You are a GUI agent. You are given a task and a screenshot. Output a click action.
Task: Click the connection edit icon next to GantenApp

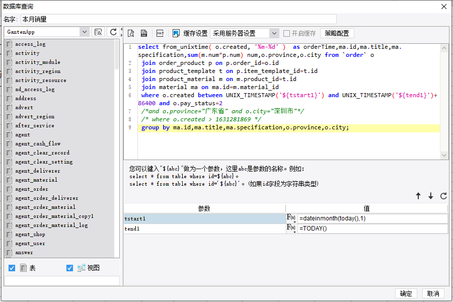coord(99,32)
